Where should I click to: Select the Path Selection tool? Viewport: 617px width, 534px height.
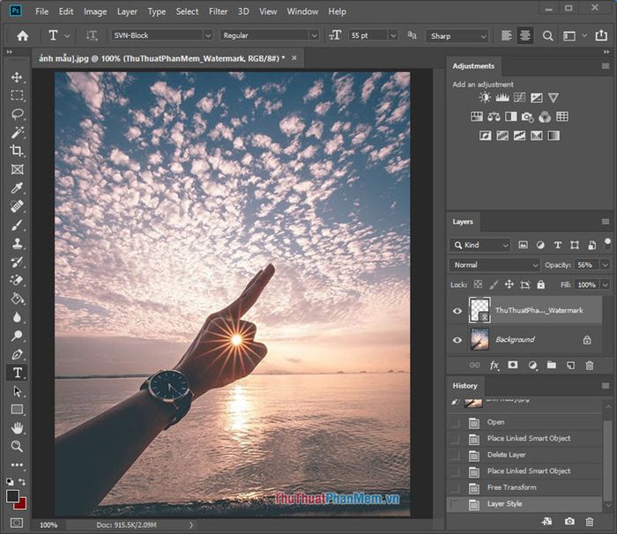click(17, 391)
